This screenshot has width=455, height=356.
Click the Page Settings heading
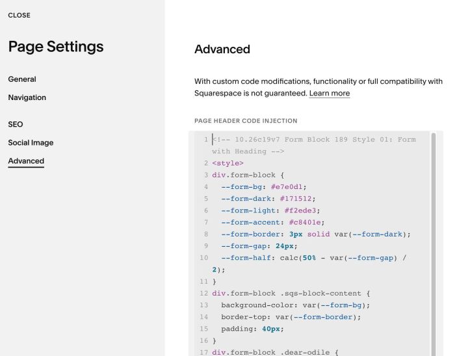(x=56, y=47)
